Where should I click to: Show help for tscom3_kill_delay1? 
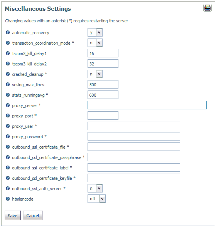pyautogui.click(x=8, y=53)
